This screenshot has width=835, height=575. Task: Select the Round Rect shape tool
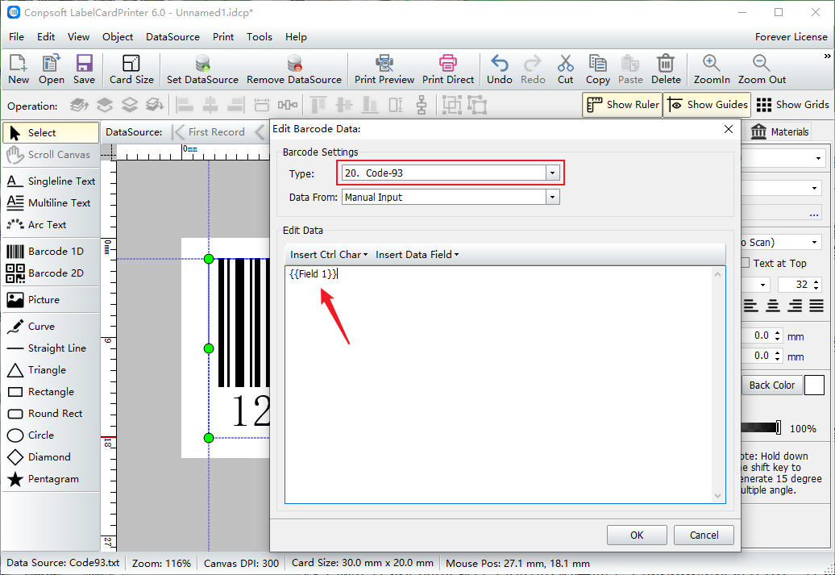[51, 414]
